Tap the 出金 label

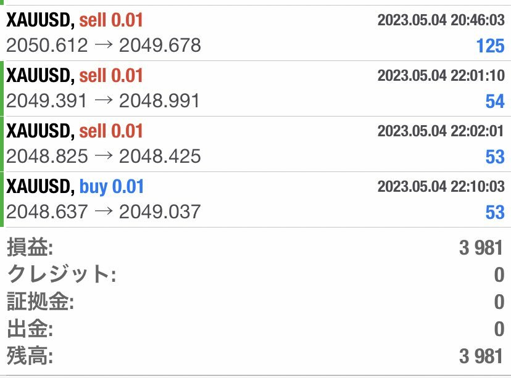(30, 329)
